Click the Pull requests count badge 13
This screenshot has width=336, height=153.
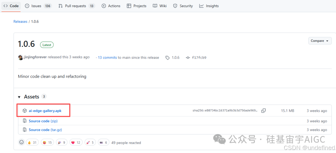click(91, 6)
